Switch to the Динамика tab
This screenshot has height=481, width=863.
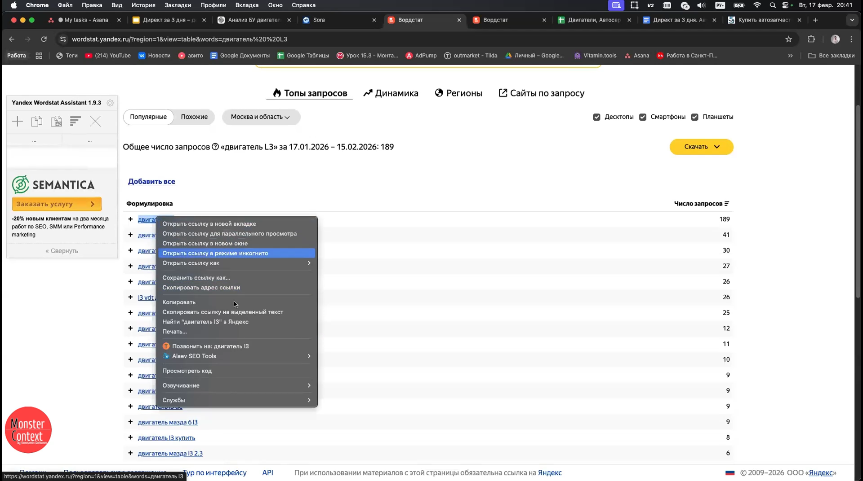coord(391,93)
